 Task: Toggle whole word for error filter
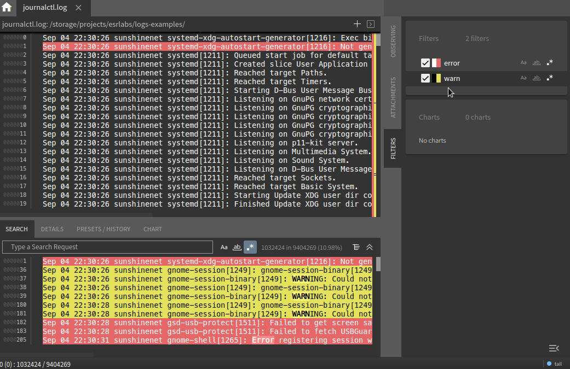pyautogui.click(x=537, y=62)
